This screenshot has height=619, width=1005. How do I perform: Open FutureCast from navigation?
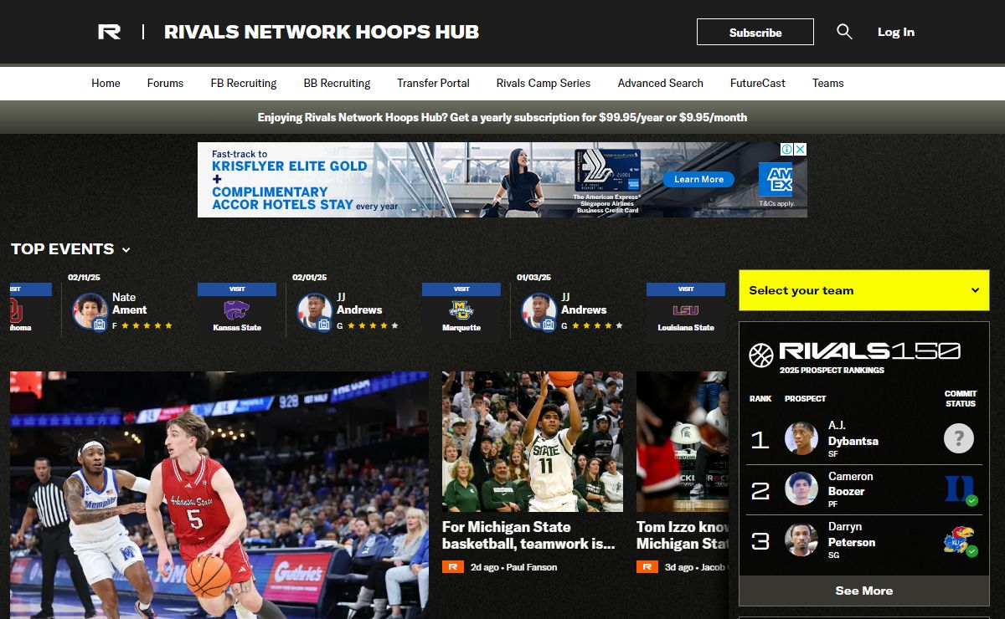click(758, 83)
